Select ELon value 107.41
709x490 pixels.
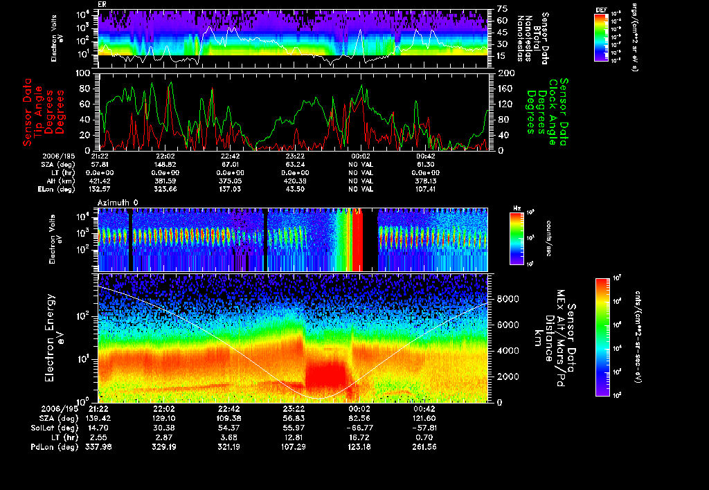(426, 189)
